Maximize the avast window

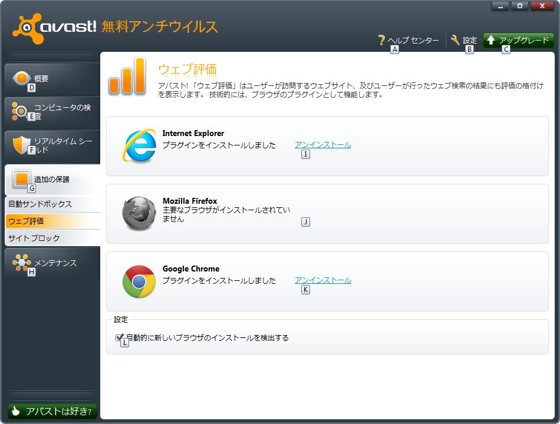pyautogui.click(x=520, y=6)
